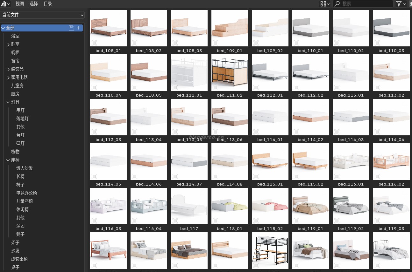Select the bed_119_01 asset thumbnail
Viewport: 412px width, 272px height.
[310, 206]
